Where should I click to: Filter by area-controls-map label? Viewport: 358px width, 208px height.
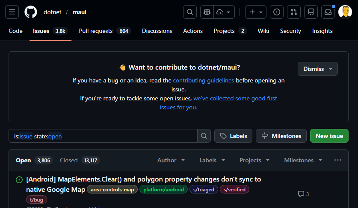(112, 190)
